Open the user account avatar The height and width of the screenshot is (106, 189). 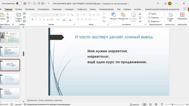(x=170, y=4)
